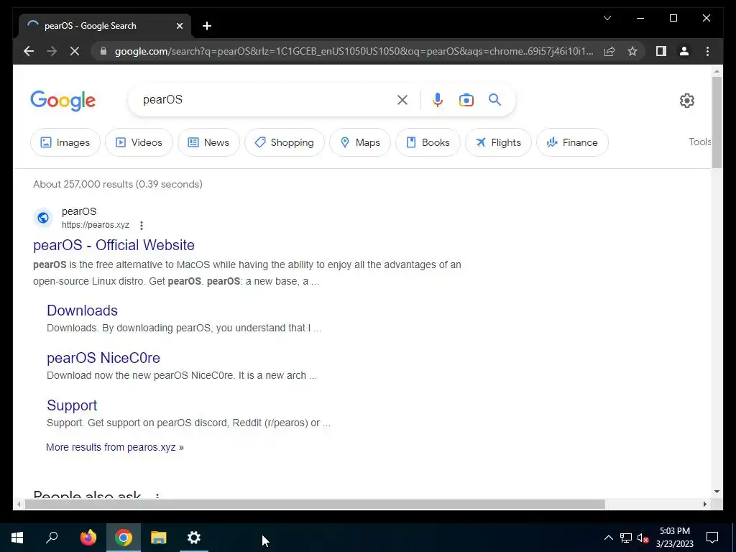Image resolution: width=736 pixels, height=552 pixels.
Task: Open File Explorer from taskbar
Action: 159,538
